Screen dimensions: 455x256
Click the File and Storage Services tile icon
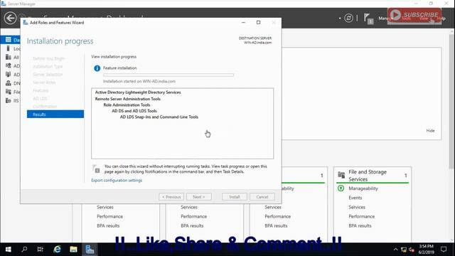341,175
